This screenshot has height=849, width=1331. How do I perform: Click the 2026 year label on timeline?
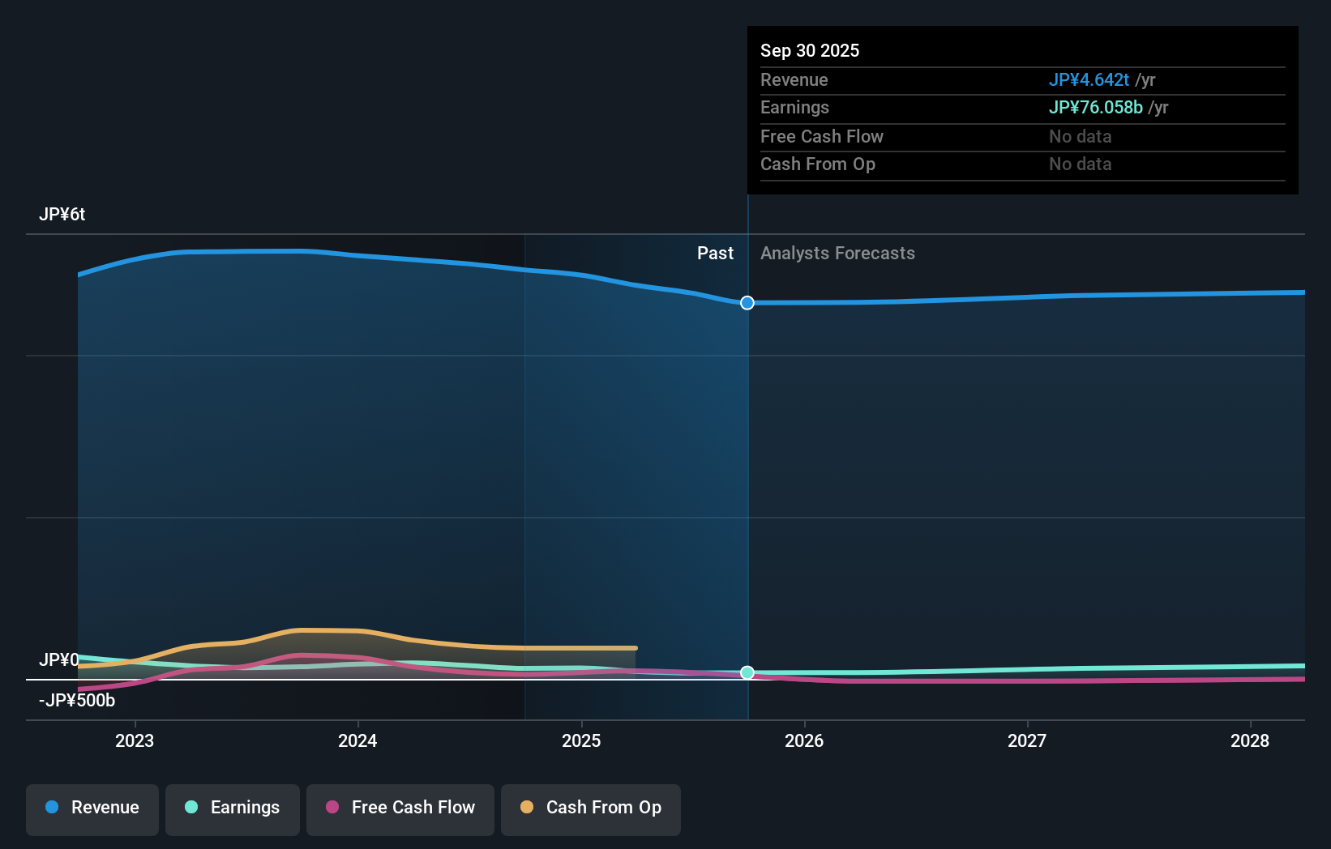pos(803,740)
